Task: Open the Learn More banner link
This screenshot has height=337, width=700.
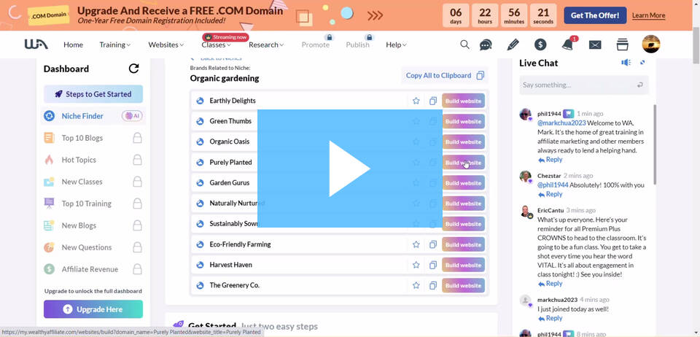Action: tap(649, 15)
